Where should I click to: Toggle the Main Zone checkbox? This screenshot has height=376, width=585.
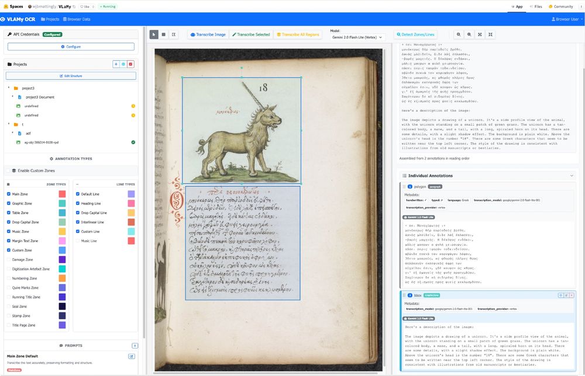point(9,194)
